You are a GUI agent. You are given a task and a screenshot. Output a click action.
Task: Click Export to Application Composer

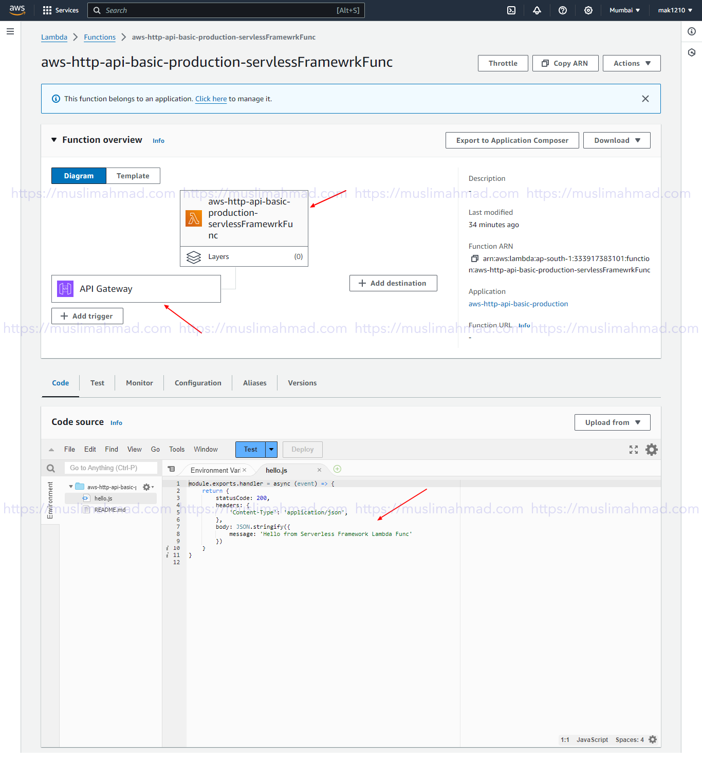pyautogui.click(x=512, y=140)
